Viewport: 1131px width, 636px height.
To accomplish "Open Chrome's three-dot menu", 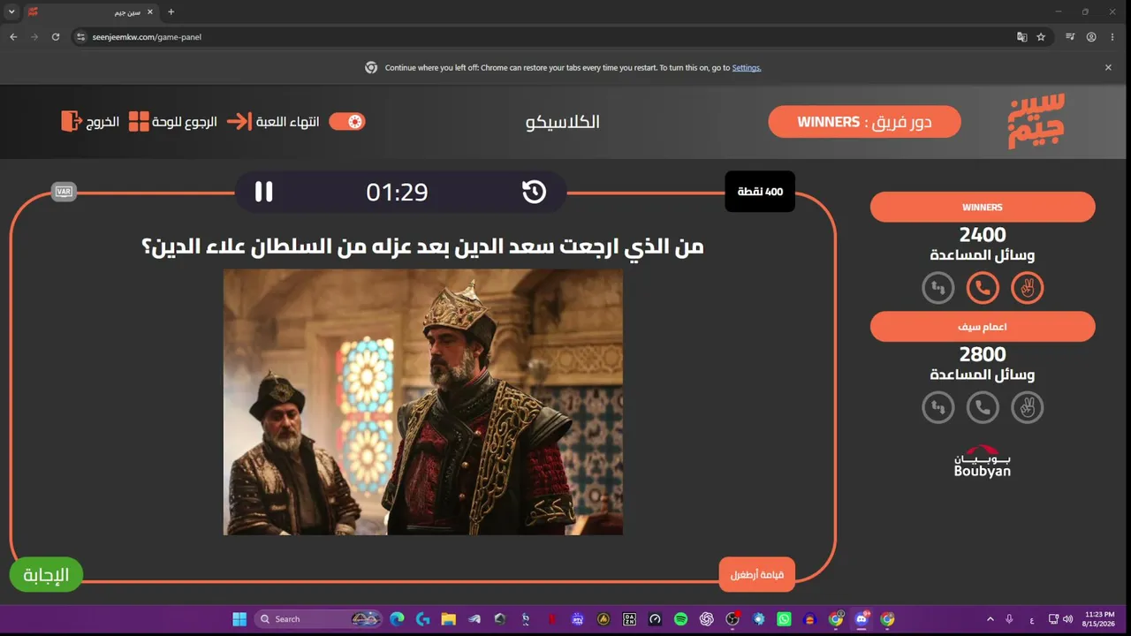I will pyautogui.click(x=1113, y=37).
